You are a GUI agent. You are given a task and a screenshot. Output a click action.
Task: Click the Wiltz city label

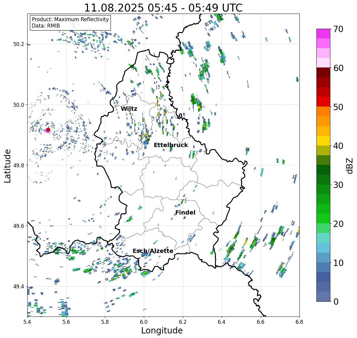(x=129, y=109)
